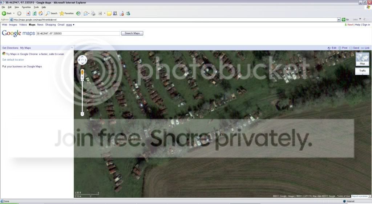This screenshot has width=372, height=204.
Task: Click the Link chain link
Action: [365, 48]
